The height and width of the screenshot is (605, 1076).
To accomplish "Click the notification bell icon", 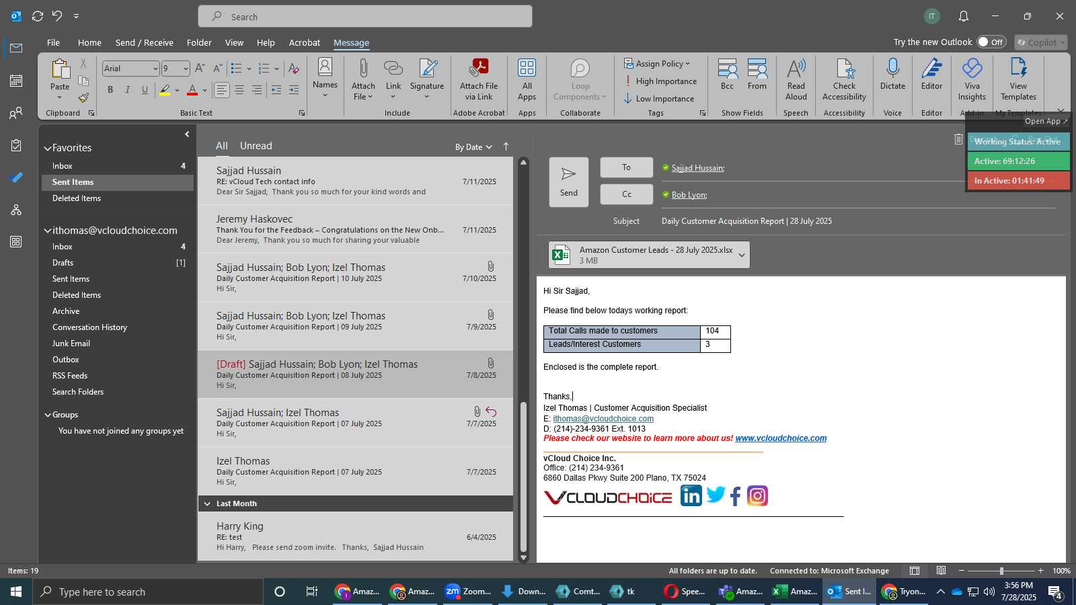I will [964, 16].
